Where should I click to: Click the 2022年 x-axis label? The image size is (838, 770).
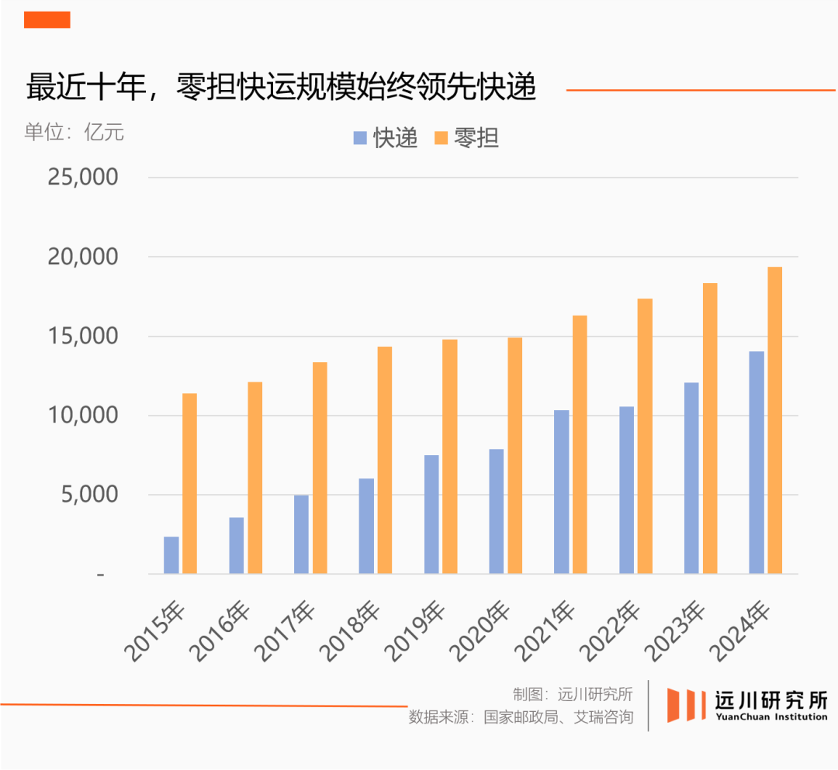pos(610,631)
